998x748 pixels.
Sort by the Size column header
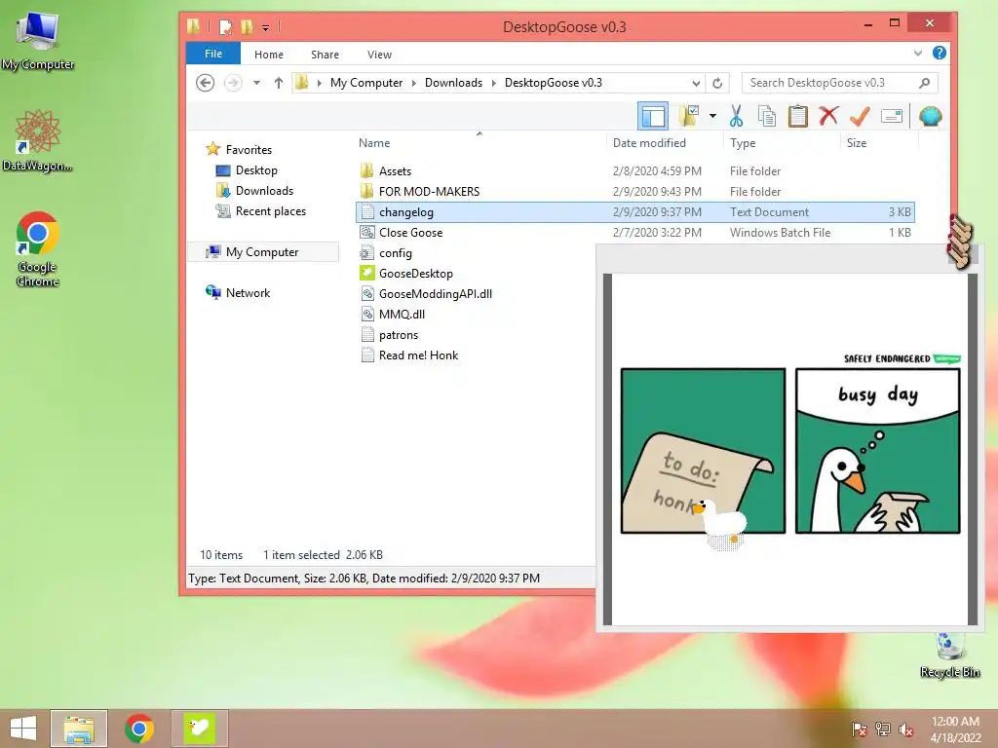coord(857,143)
